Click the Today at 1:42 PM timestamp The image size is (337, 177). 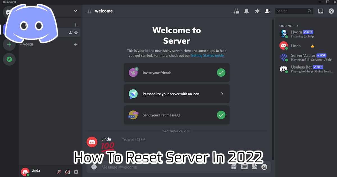tap(134, 139)
